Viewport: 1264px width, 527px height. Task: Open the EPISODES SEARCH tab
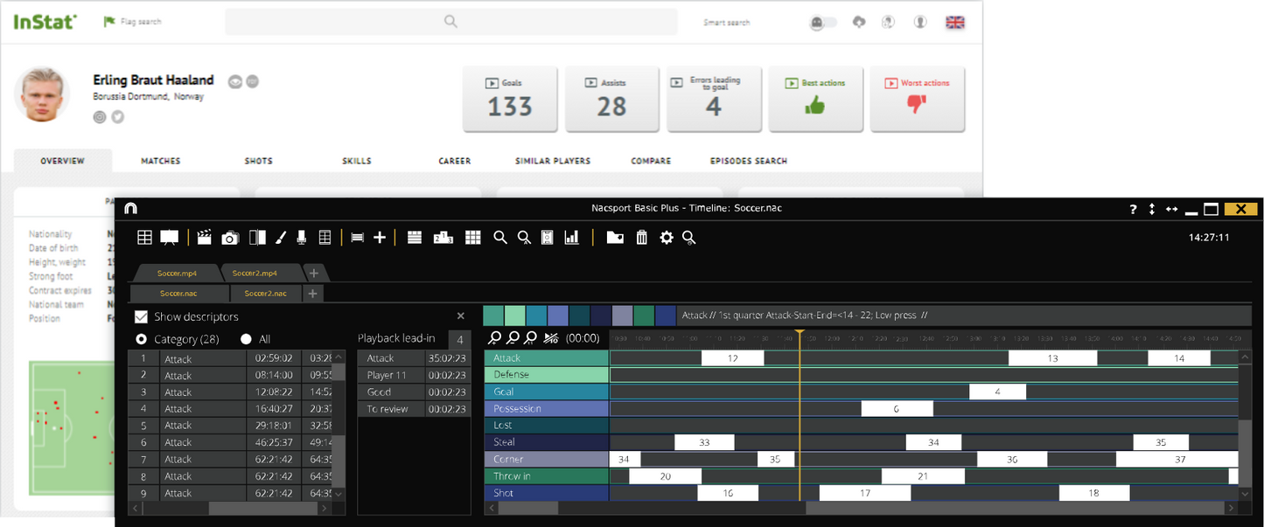tap(749, 161)
